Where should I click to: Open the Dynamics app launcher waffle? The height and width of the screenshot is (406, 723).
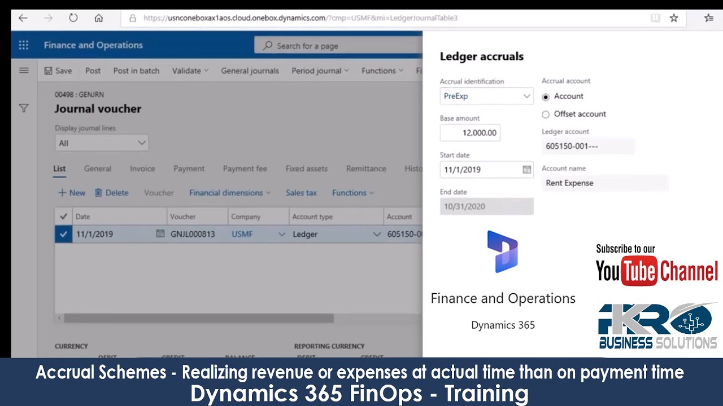pyautogui.click(x=23, y=45)
